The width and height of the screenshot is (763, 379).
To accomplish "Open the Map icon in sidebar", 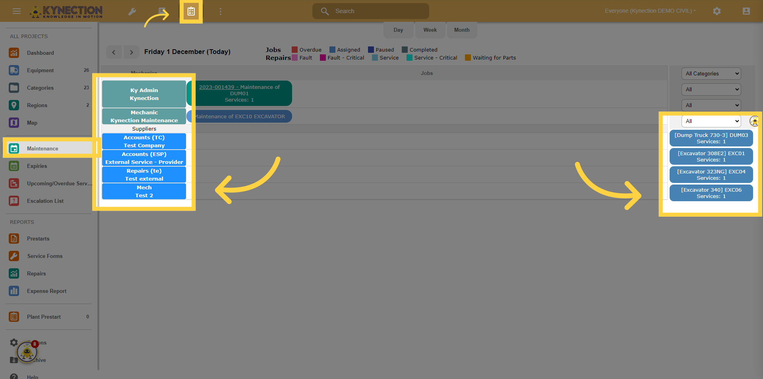I will pyautogui.click(x=14, y=123).
